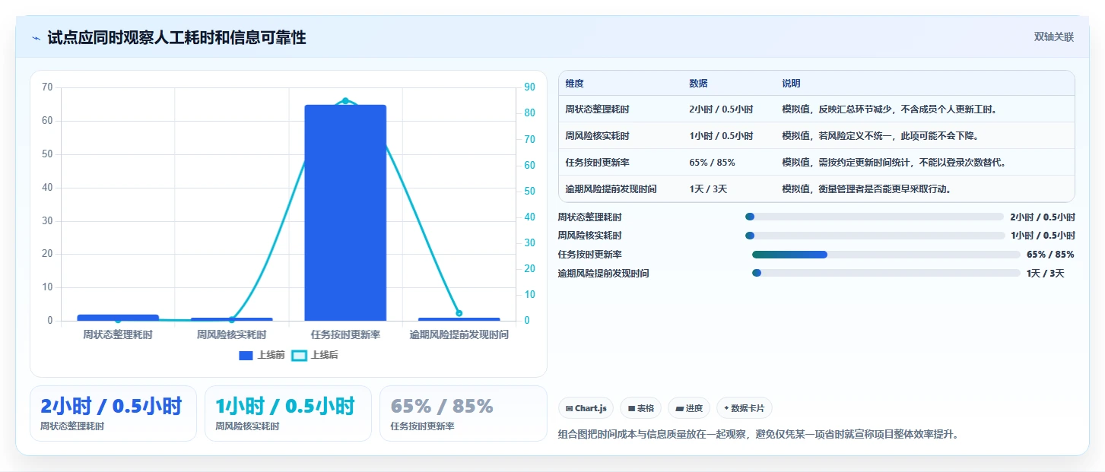Viewport: 1105px width, 472px height.
Task: Click the Chart.js tag chip
Action: pos(586,408)
